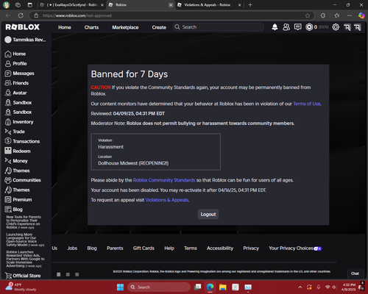Click the Roblox logo in the header
This screenshot has width=368, height=294.
pyautogui.click(x=22, y=27)
